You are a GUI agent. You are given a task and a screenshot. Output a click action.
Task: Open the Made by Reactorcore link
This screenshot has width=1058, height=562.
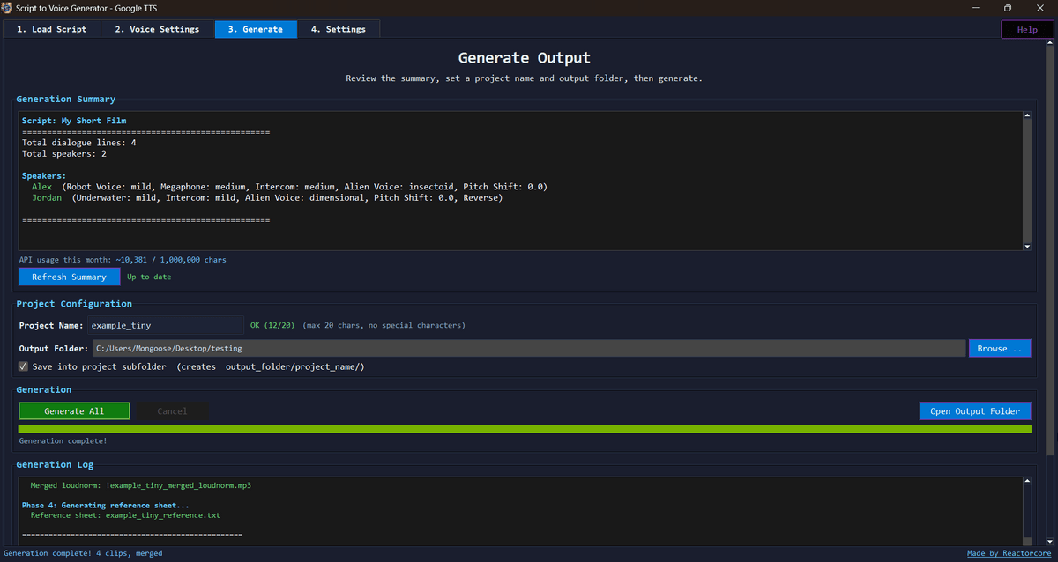click(x=1010, y=553)
